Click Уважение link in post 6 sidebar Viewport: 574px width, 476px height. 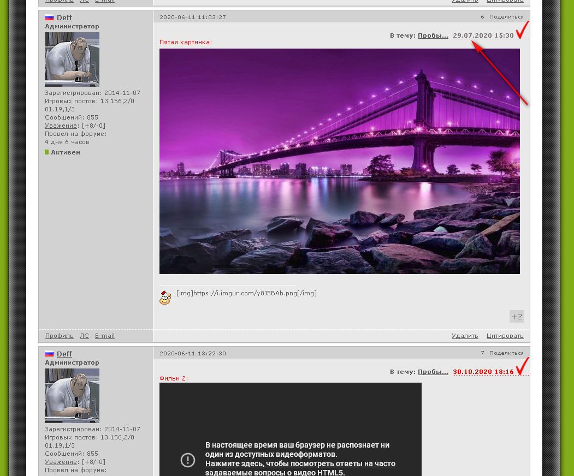(61, 126)
